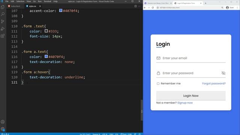Click CRLF end-of-line setting in status bar
Screen dimensions: 240x135
111,134
